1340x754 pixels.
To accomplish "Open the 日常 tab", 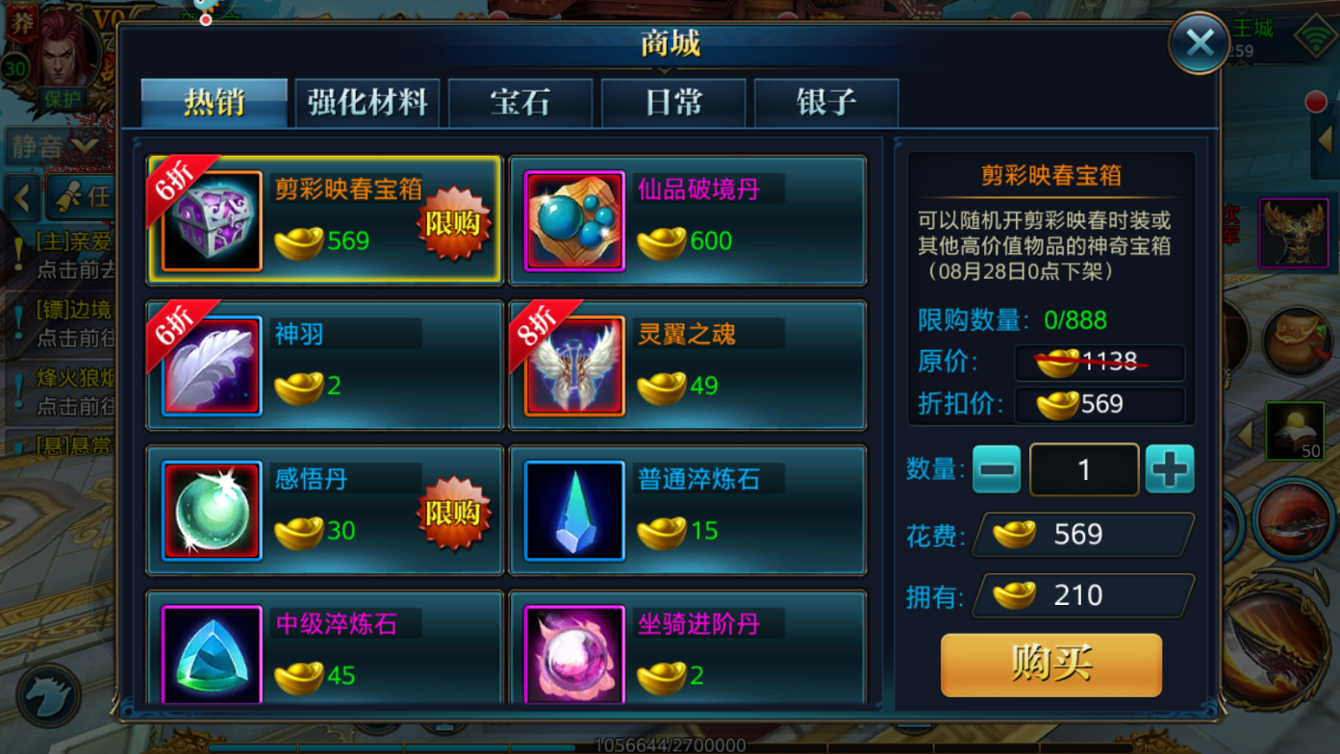I will [x=673, y=103].
